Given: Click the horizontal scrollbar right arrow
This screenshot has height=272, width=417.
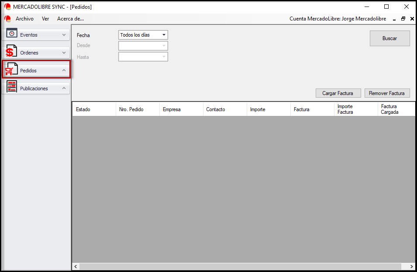Looking at the screenshot, I should (411, 266).
